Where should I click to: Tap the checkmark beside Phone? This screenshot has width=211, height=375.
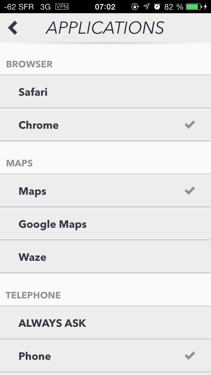pos(190,356)
